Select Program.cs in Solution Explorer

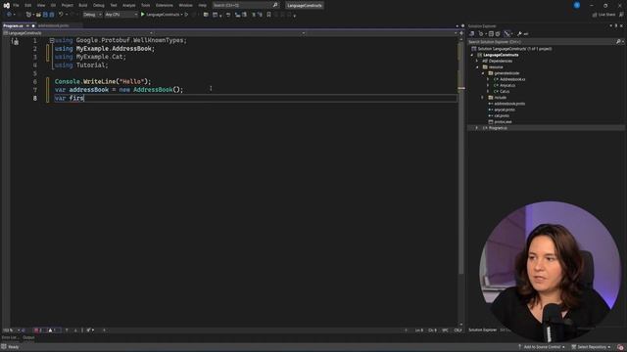pyautogui.click(x=495, y=128)
